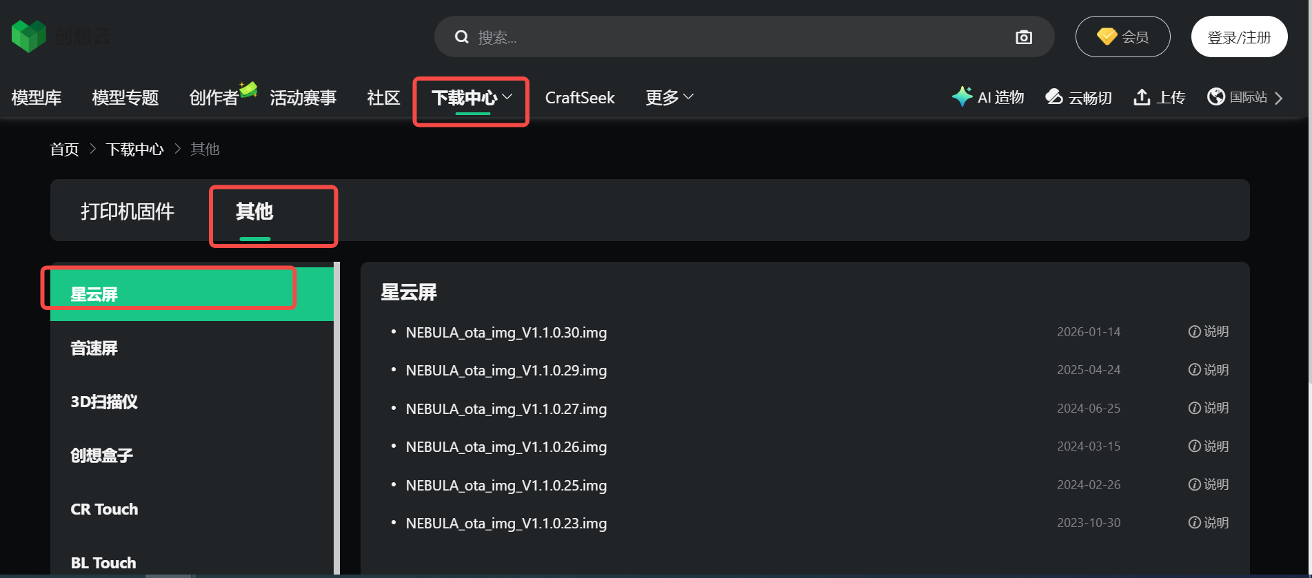Open 说明 info for V1.1.0.30
The height and width of the screenshot is (578, 1312).
tap(1209, 331)
